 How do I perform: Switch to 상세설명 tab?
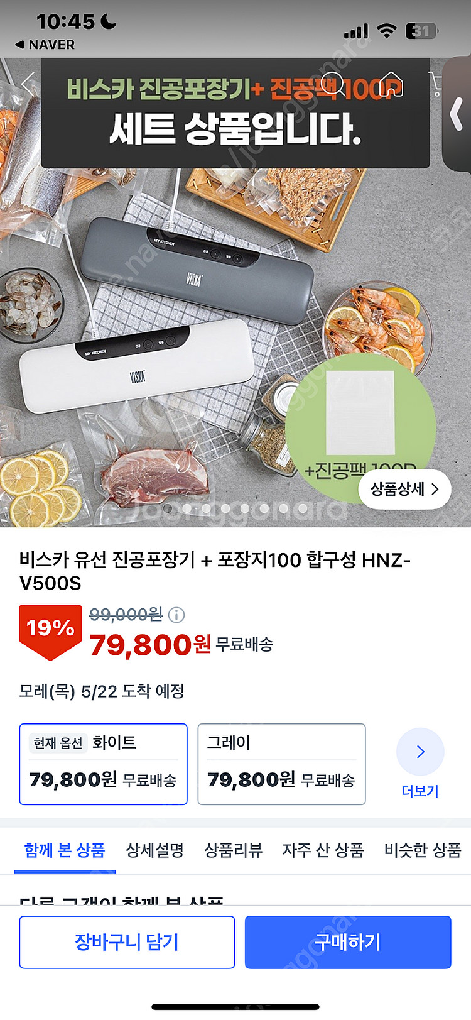[x=154, y=850]
